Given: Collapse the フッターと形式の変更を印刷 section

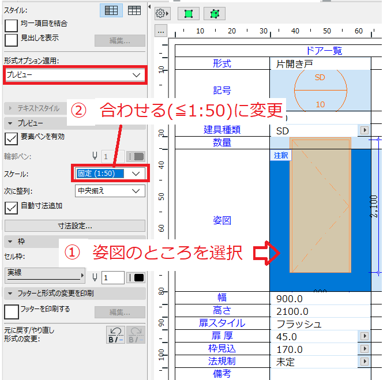Looking at the screenshot, I should pos(10,294).
